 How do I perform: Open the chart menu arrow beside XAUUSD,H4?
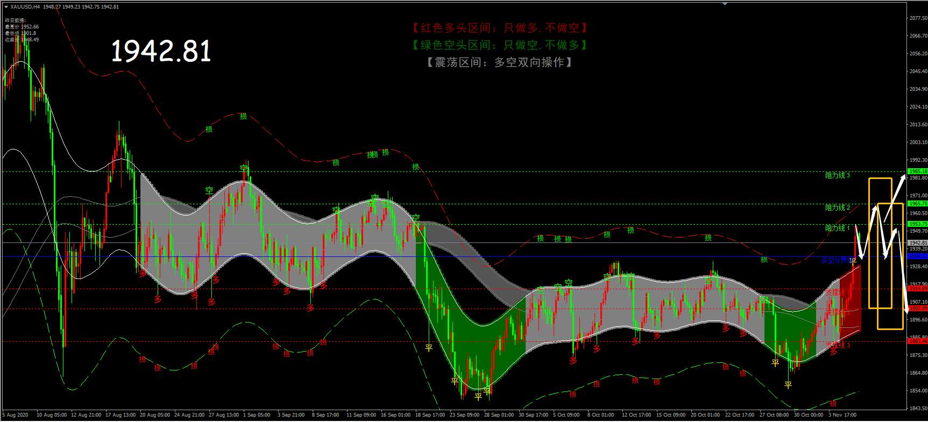[x=6, y=7]
